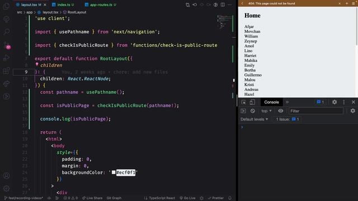Click the compare changes icon in editor toolbar
This screenshot has height=201, width=358.
click(188, 5)
